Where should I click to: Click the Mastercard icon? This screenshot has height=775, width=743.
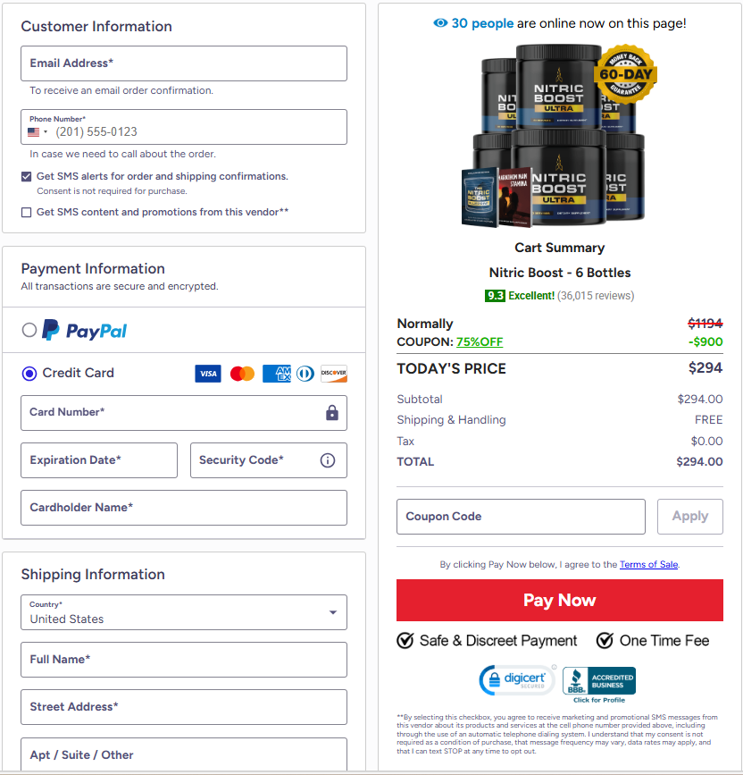tap(241, 374)
